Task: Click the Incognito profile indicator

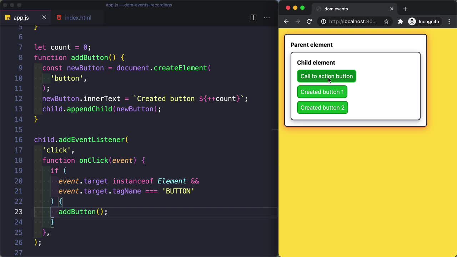Action: click(x=424, y=21)
